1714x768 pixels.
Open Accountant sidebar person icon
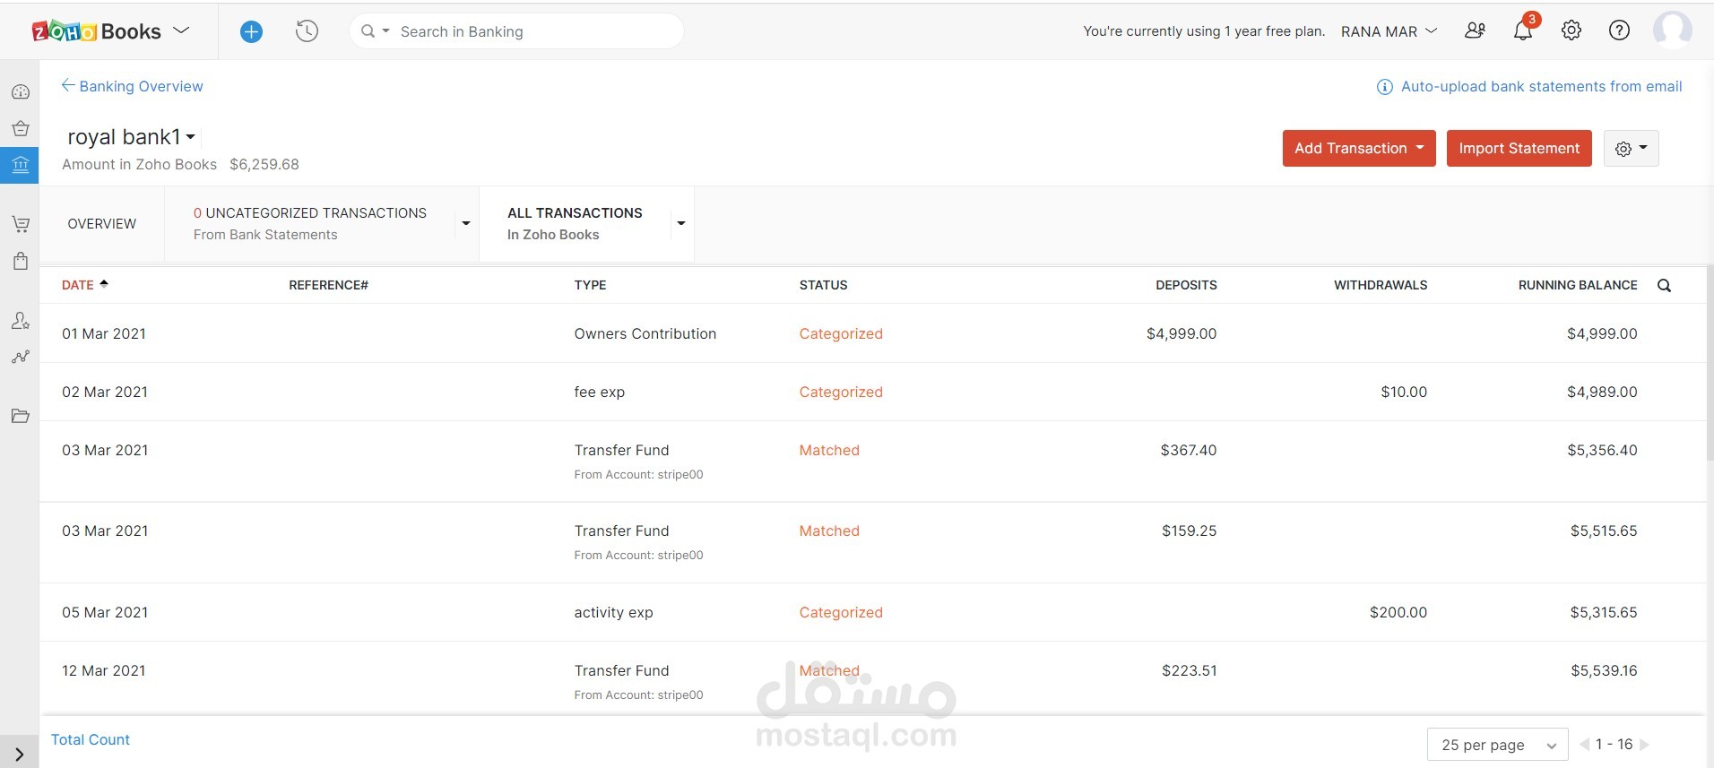[20, 320]
